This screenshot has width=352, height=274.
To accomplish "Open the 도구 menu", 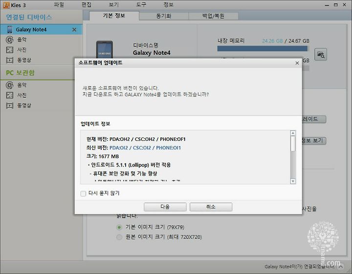I will pyautogui.click(x=141, y=5).
